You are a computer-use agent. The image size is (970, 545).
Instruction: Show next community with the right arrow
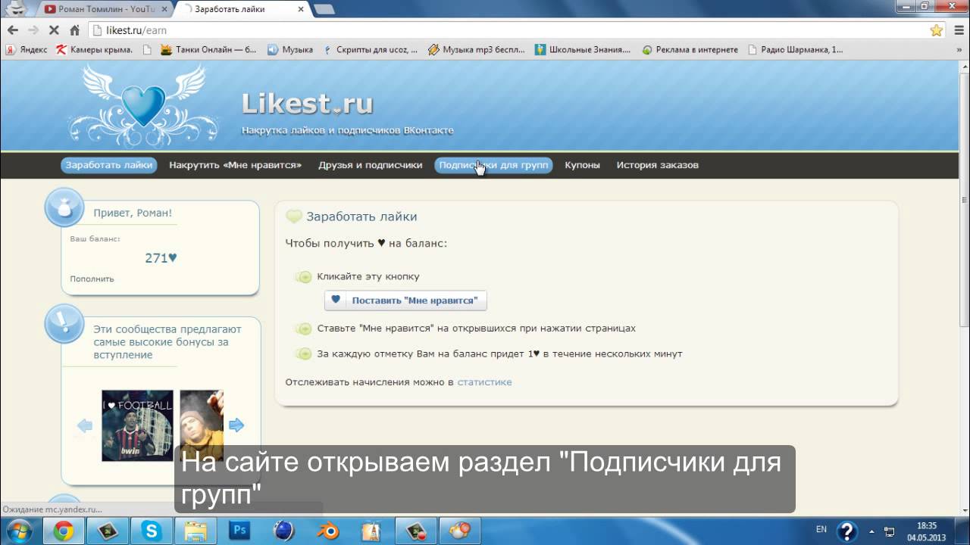pyautogui.click(x=236, y=425)
